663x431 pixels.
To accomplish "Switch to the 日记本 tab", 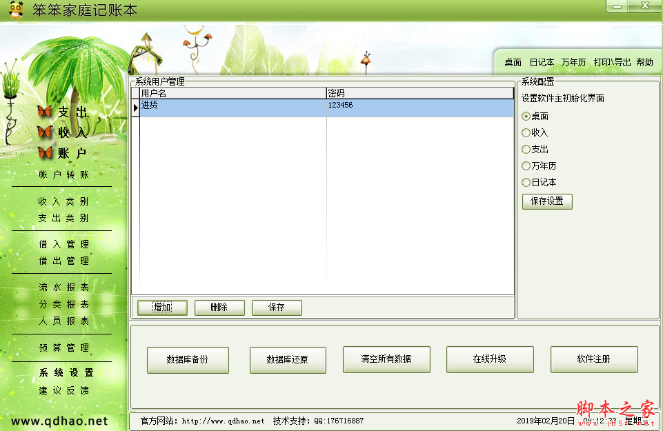I will [x=542, y=61].
